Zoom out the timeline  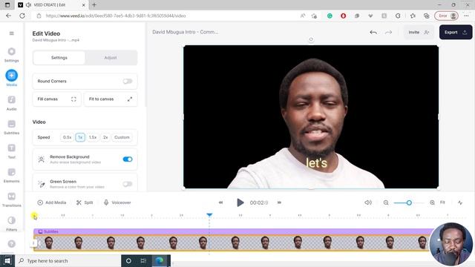tap(386, 202)
